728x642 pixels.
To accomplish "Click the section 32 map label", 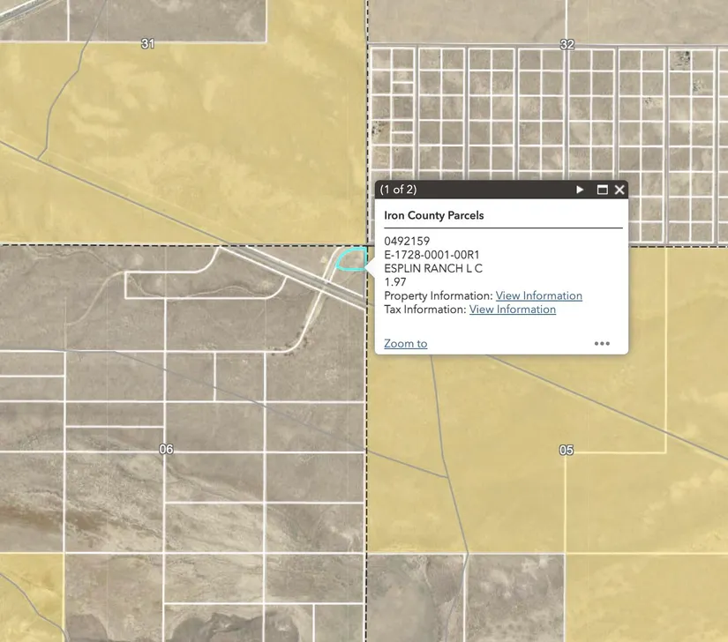I will point(567,44).
